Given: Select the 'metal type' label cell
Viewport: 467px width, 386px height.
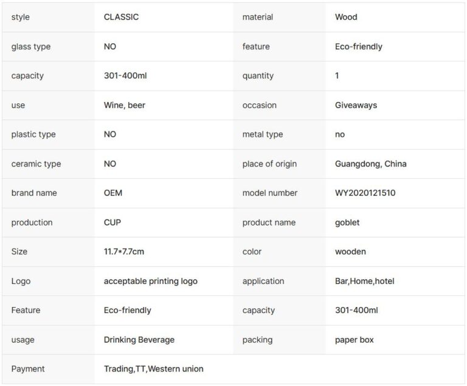Looking at the screenshot, I should (262, 134).
